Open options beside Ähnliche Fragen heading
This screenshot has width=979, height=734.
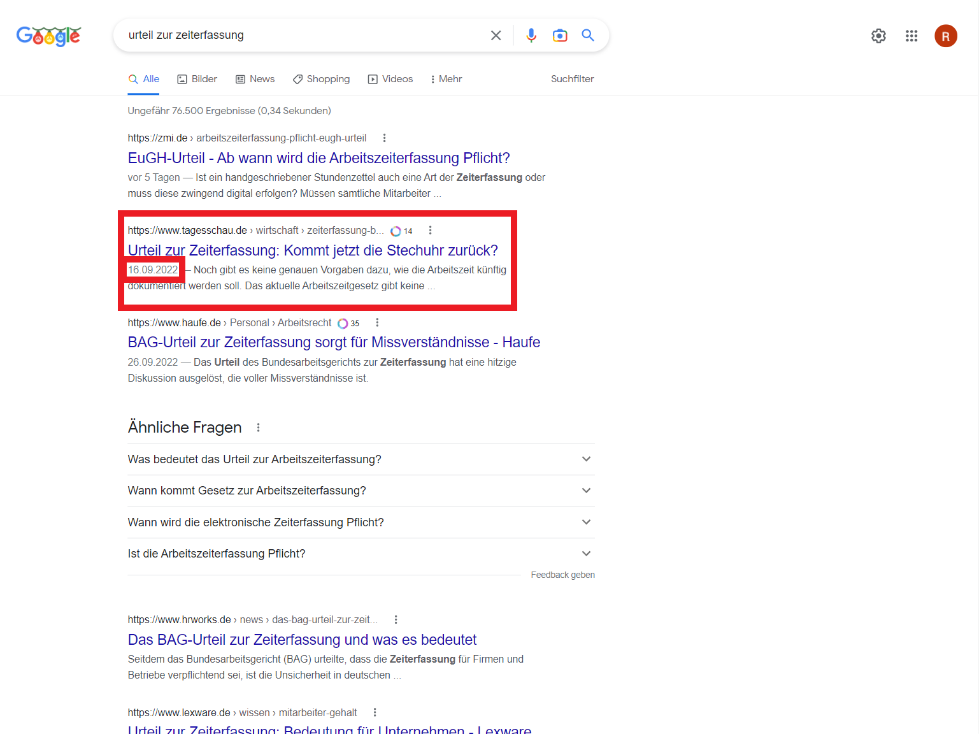point(258,428)
